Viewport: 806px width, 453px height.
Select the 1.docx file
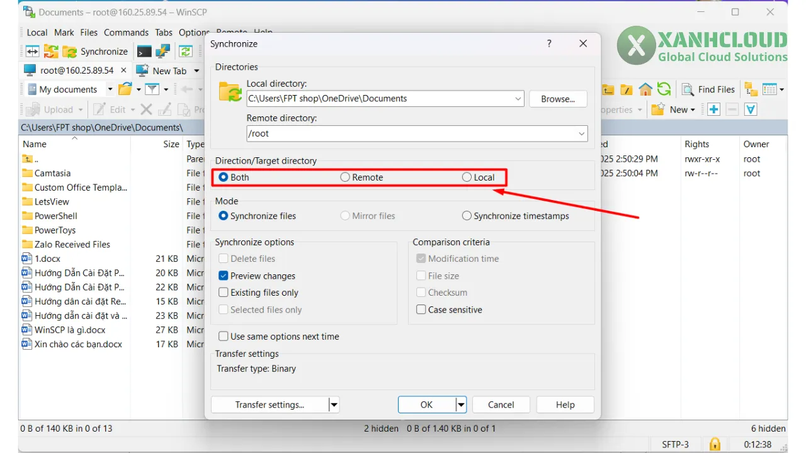point(48,259)
